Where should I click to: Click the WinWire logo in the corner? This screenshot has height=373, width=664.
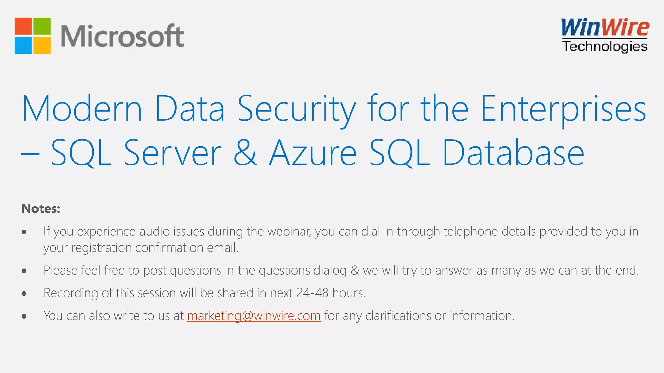point(605,28)
